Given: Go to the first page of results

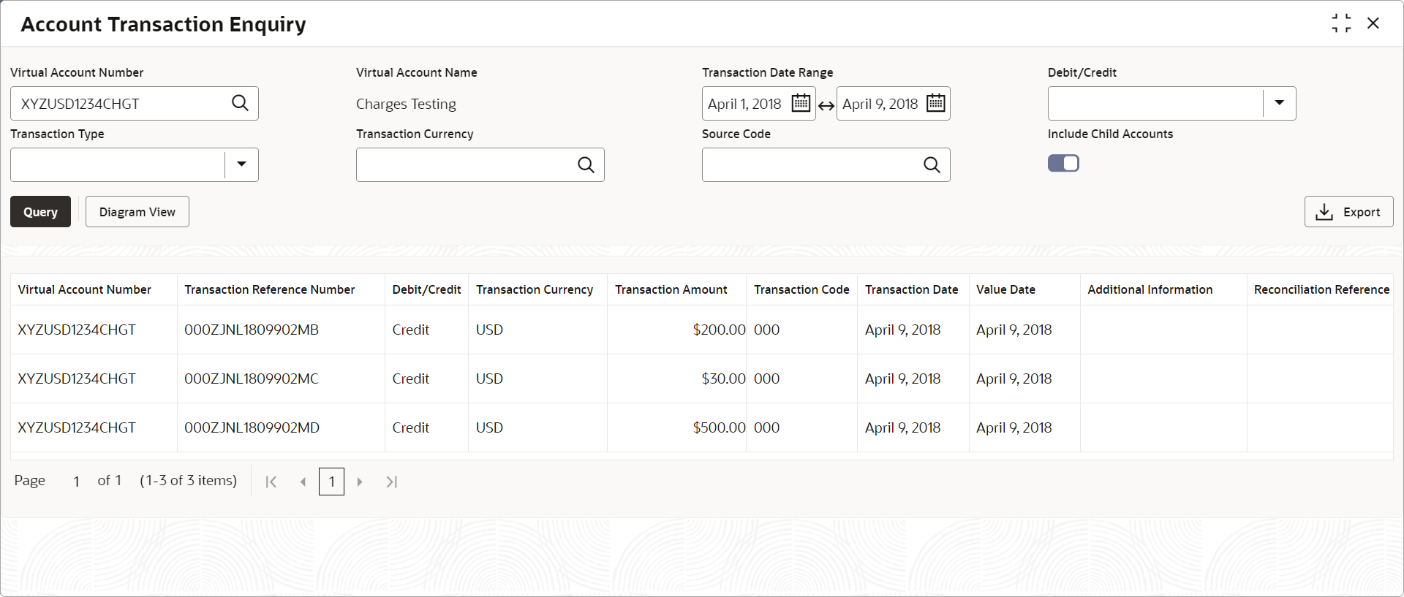Looking at the screenshot, I should (271, 482).
